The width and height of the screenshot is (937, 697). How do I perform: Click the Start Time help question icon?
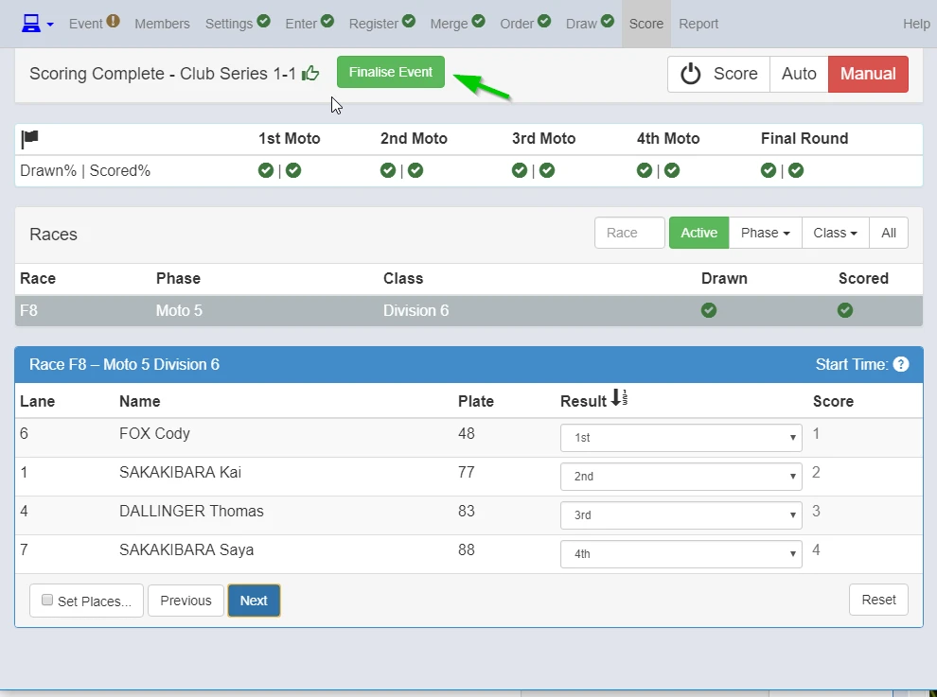coord(901,364)
